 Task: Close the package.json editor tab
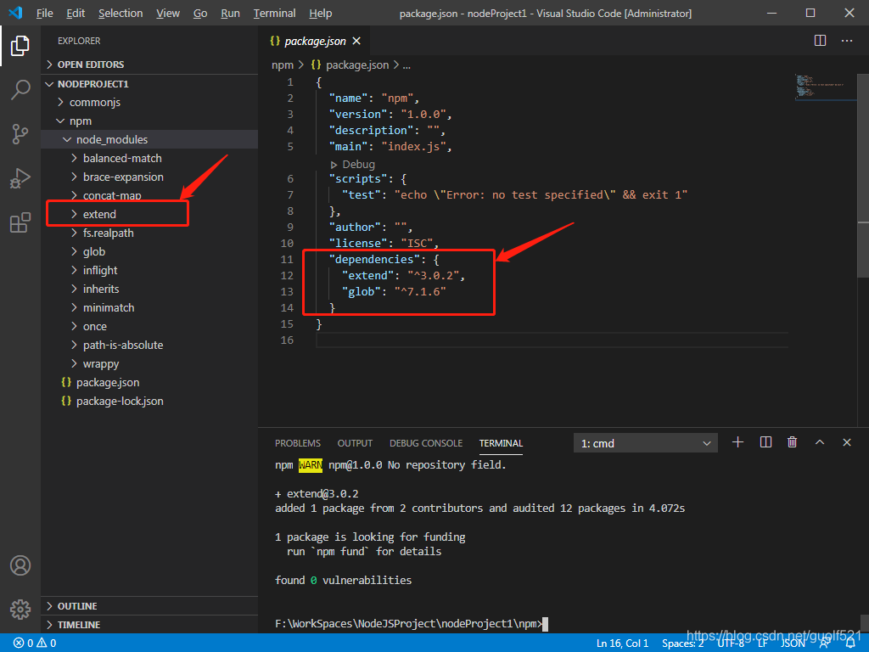(356, 41)
